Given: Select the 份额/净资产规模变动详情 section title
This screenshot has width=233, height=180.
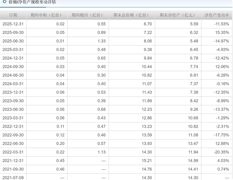Looking at the screenshot, I should 32,2.
